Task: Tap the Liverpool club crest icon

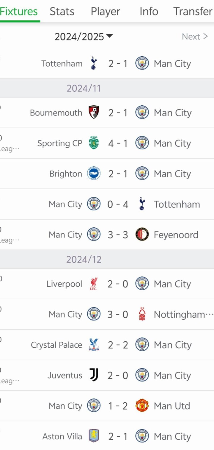Action: 94,284
